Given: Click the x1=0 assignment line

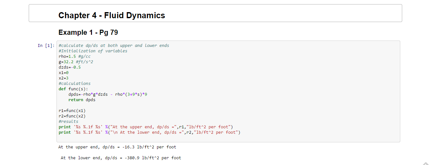Looking at the screenshot, I should click(64, 73).
